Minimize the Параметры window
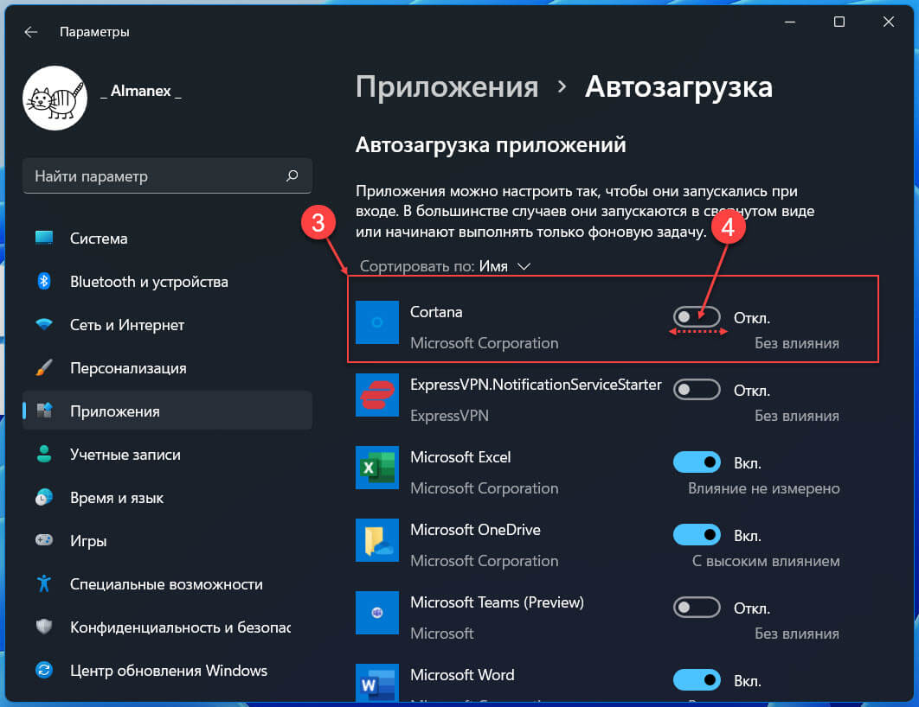The width and height of the screenshot is (919, 707). coord(790,22)
